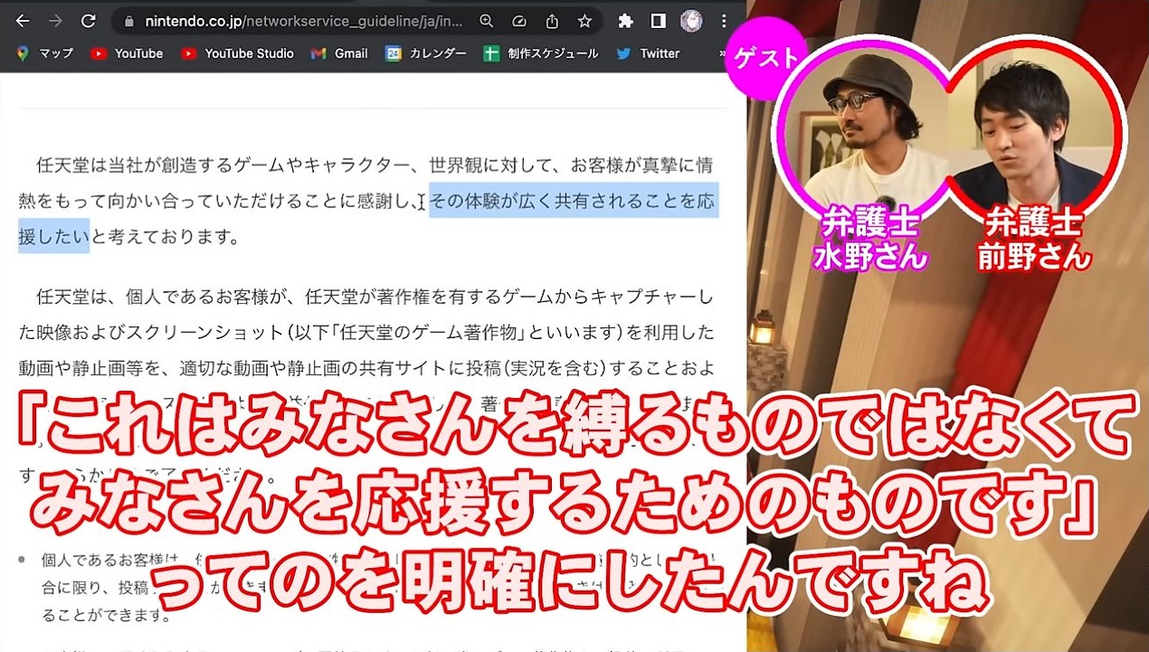Toggle the browser side panel

[x=659, y=21]
